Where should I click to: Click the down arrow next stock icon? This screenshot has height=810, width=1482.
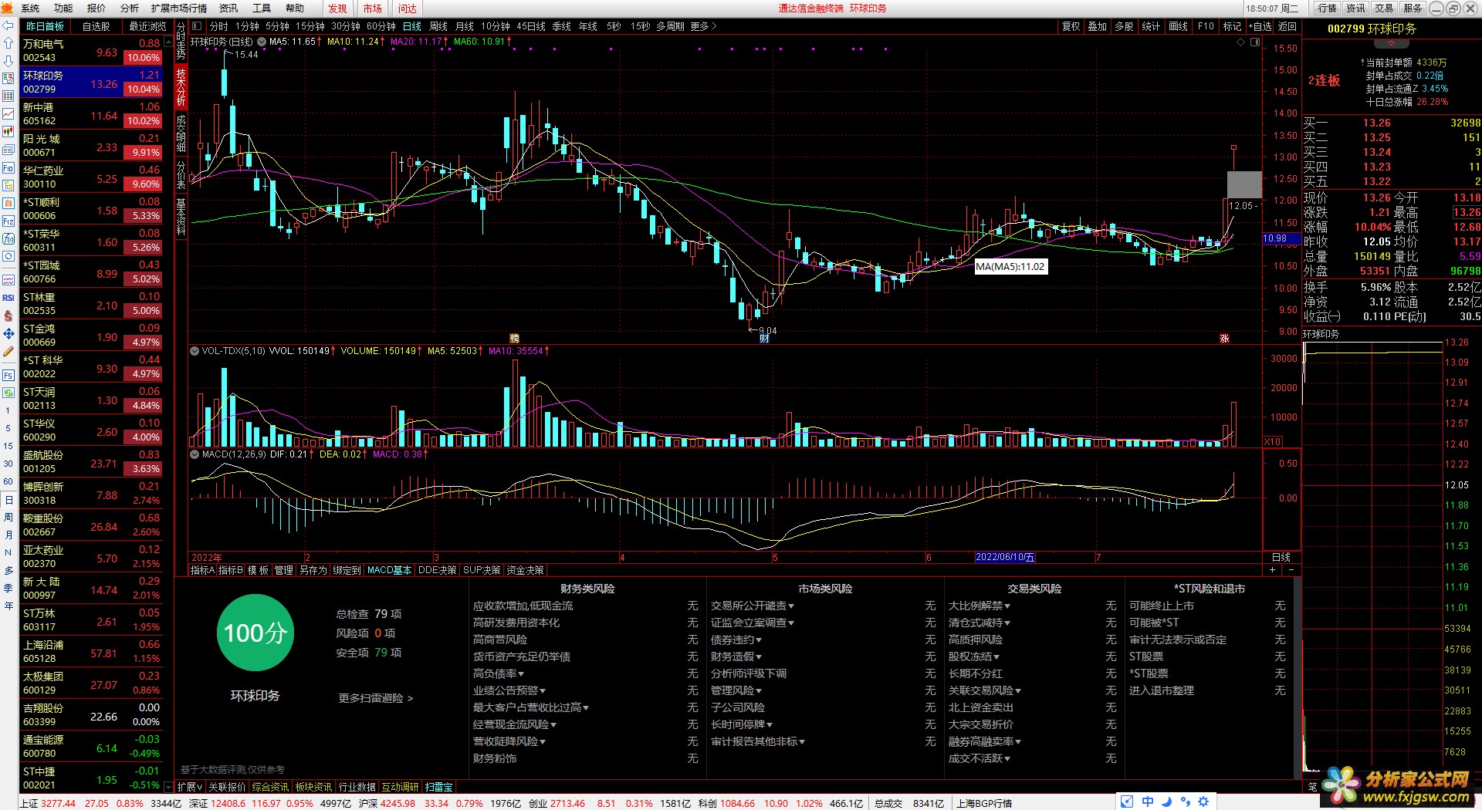click(x=8, y=61)
